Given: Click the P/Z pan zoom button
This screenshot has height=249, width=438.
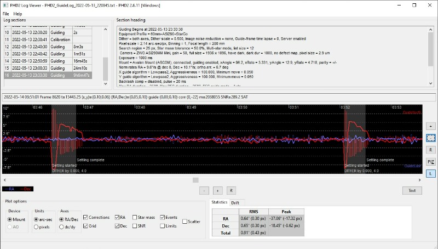Looking at the screenshot, I should tap(430, 162).
